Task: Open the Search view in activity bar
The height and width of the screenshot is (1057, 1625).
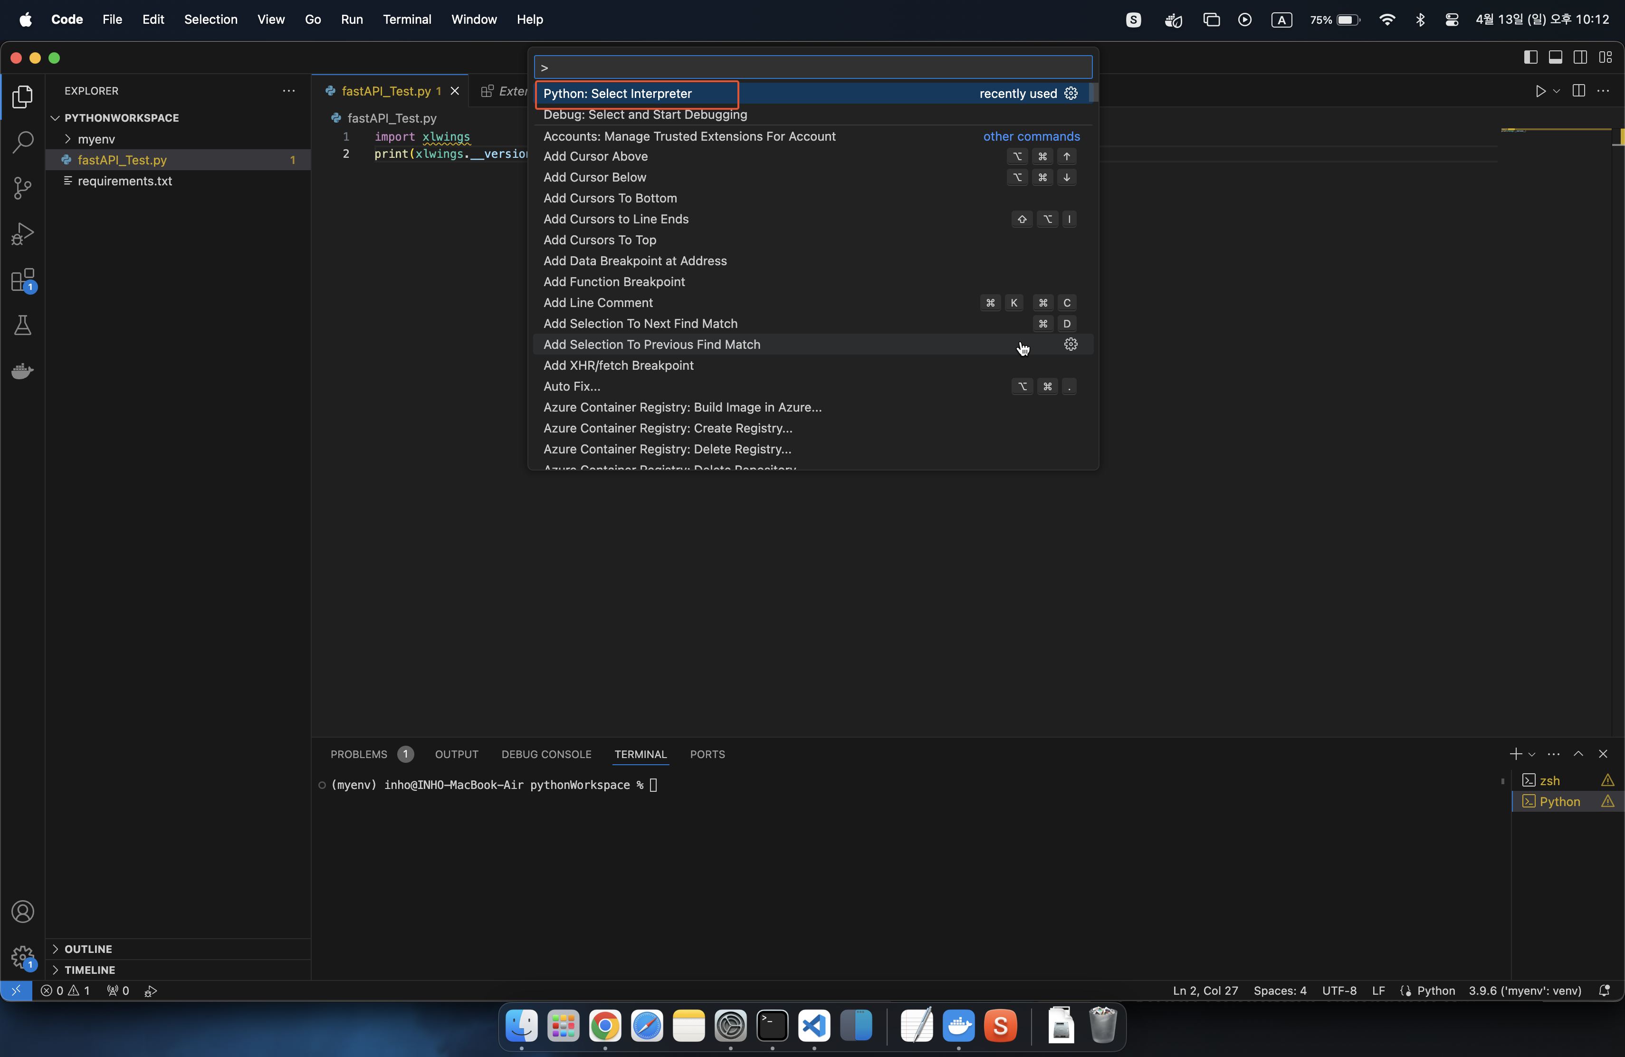Action: pos(22,142)
